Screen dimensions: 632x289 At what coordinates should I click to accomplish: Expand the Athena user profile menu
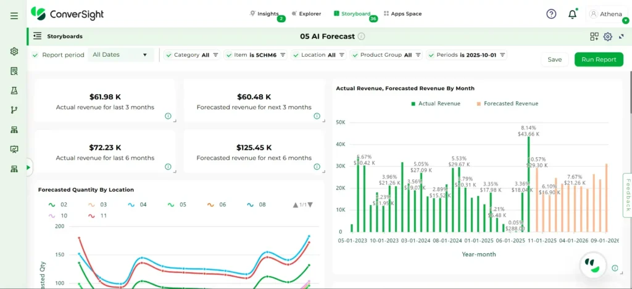tap(609, 14)
